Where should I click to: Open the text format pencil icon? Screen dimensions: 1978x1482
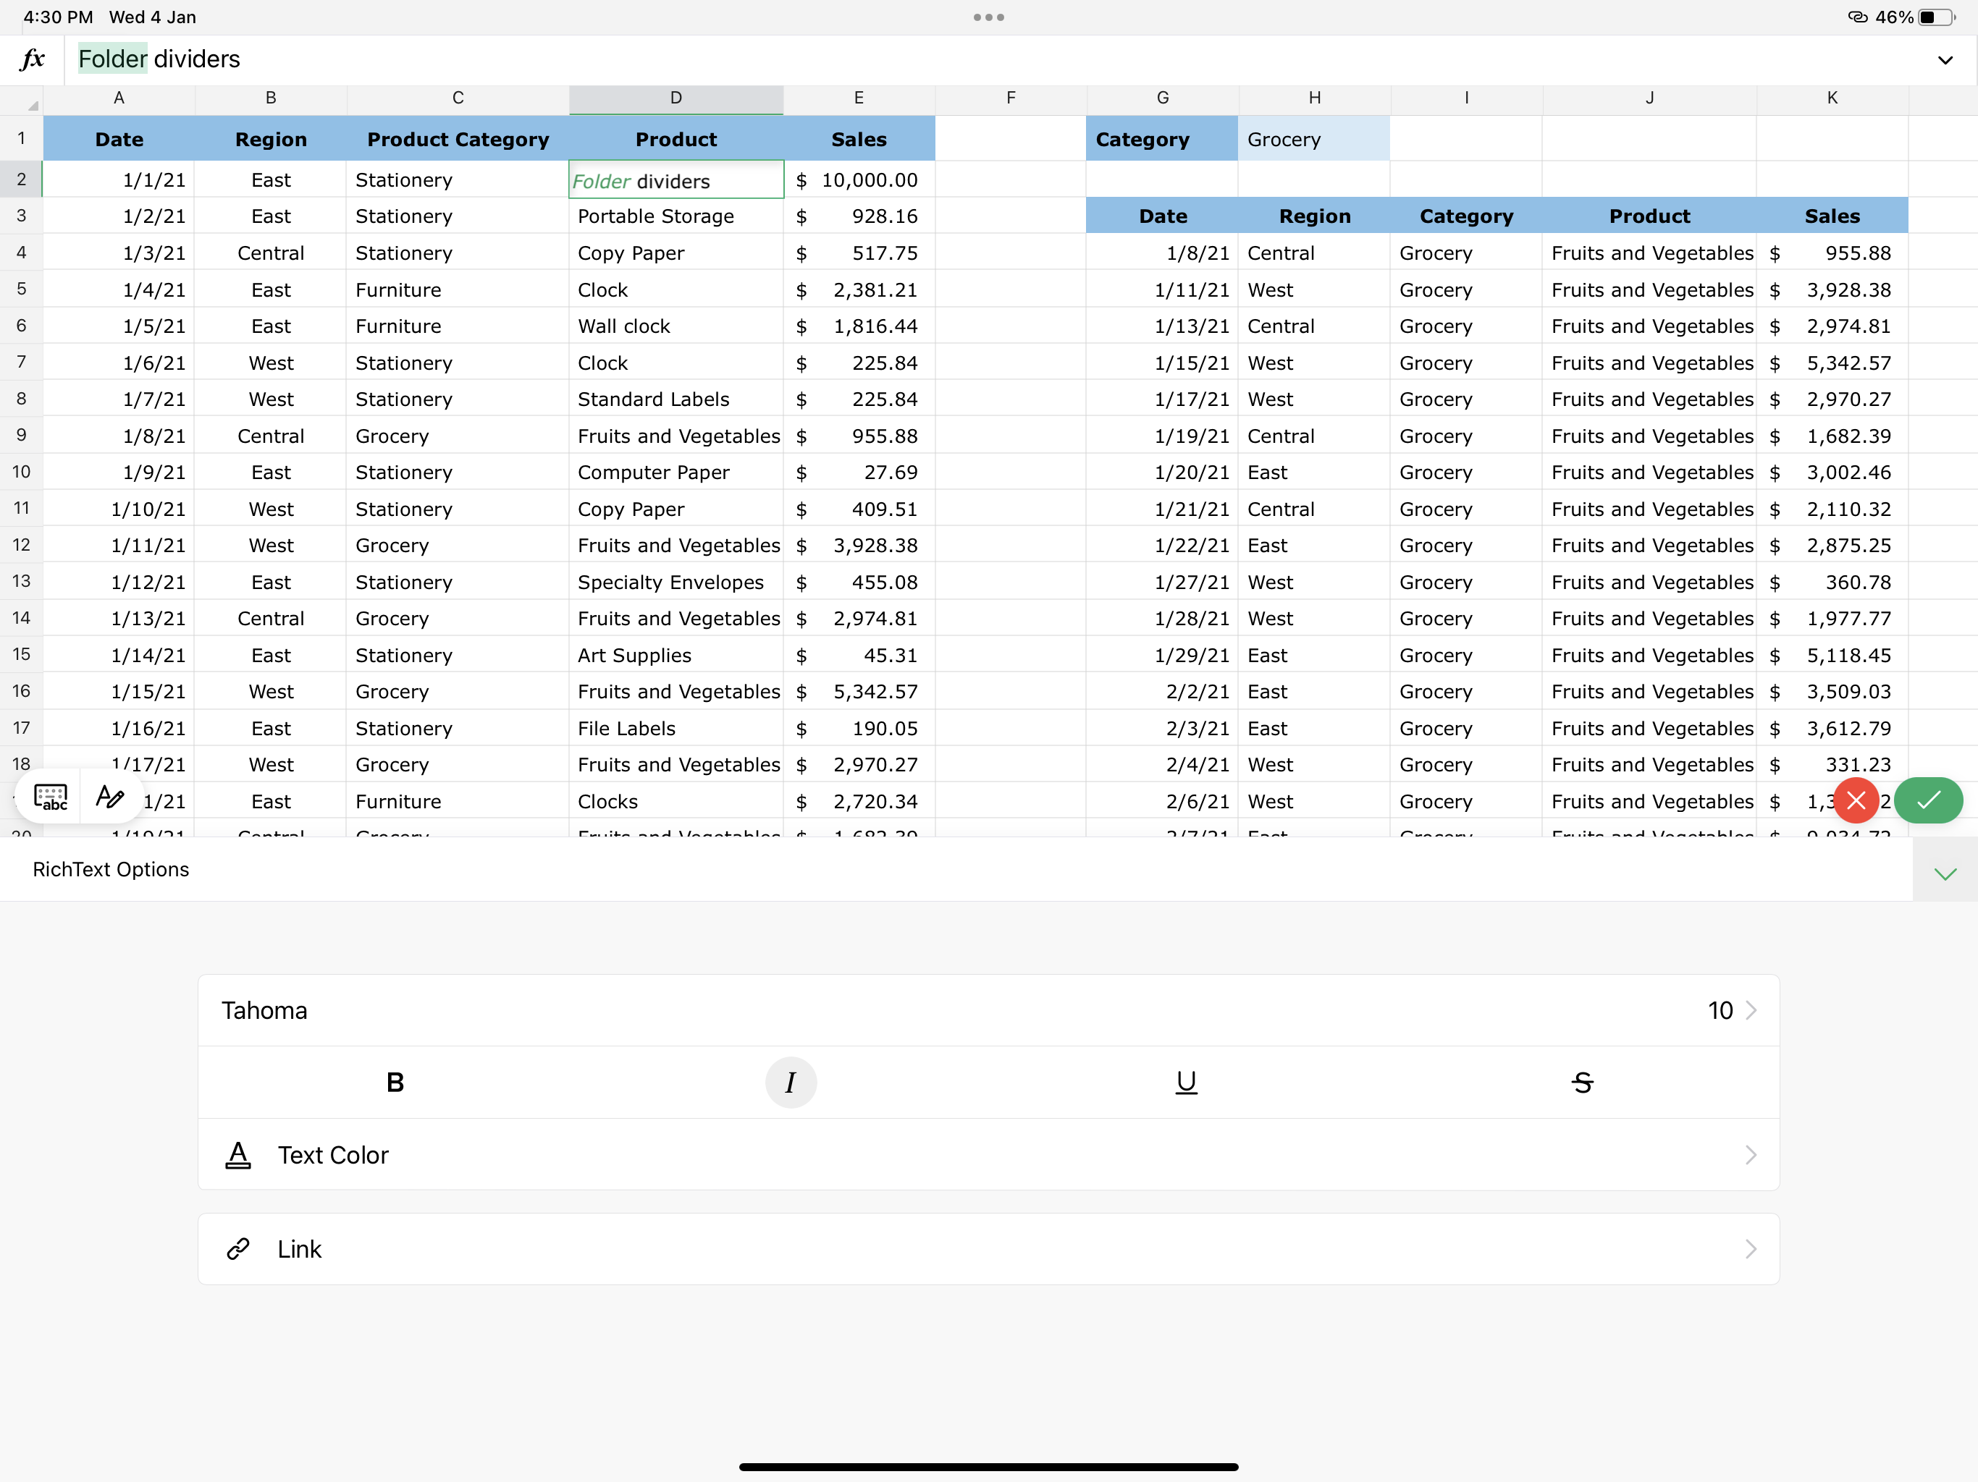pos(110,797)
